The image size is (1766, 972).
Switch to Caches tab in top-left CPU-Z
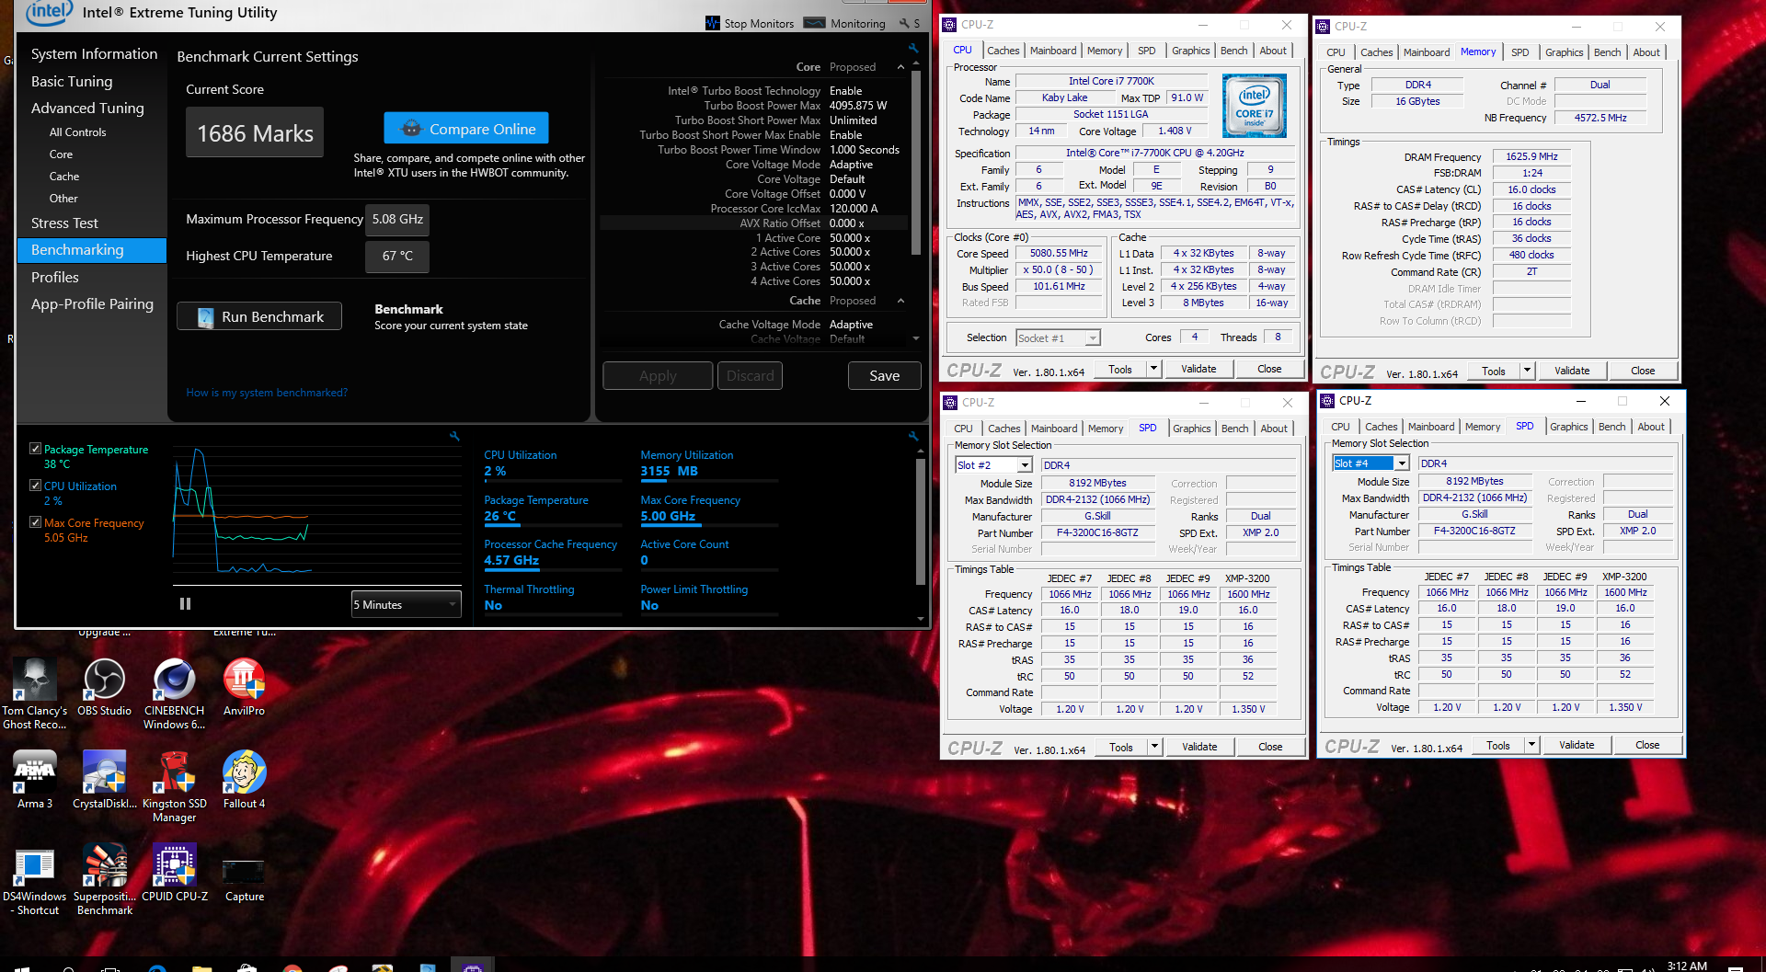1003,51
